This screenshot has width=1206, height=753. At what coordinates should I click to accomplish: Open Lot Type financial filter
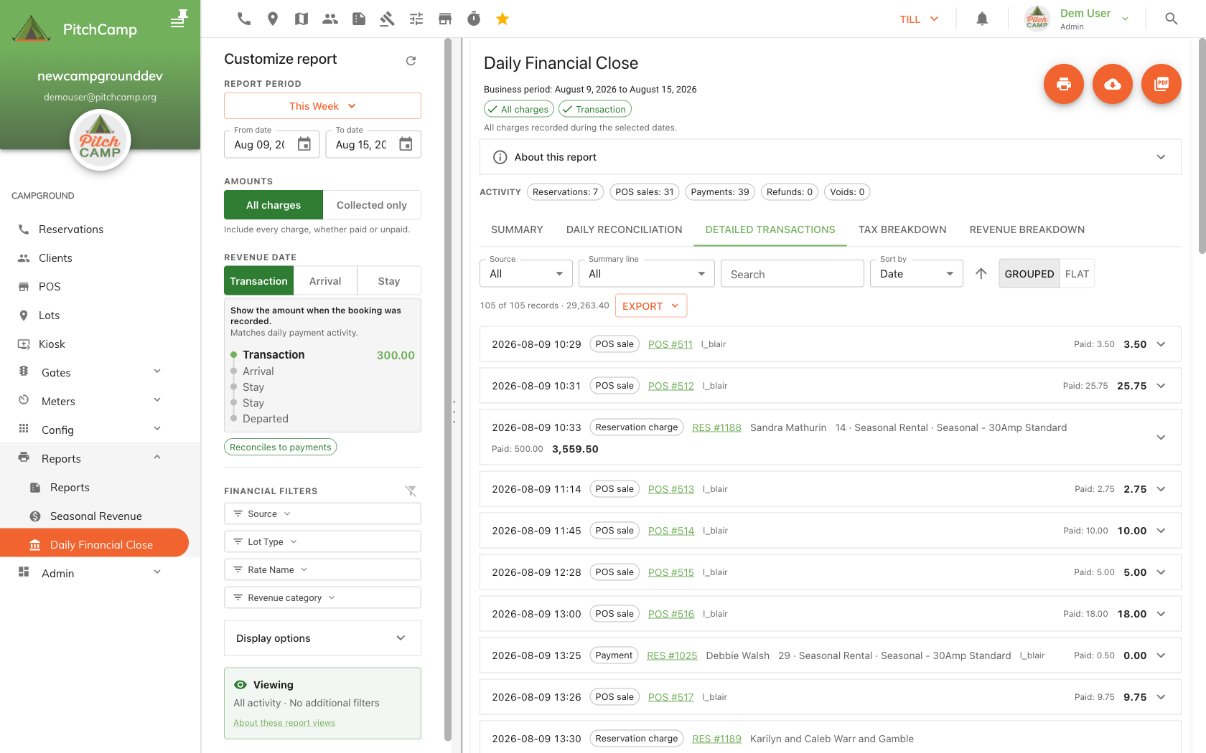(x=322, y=541)
